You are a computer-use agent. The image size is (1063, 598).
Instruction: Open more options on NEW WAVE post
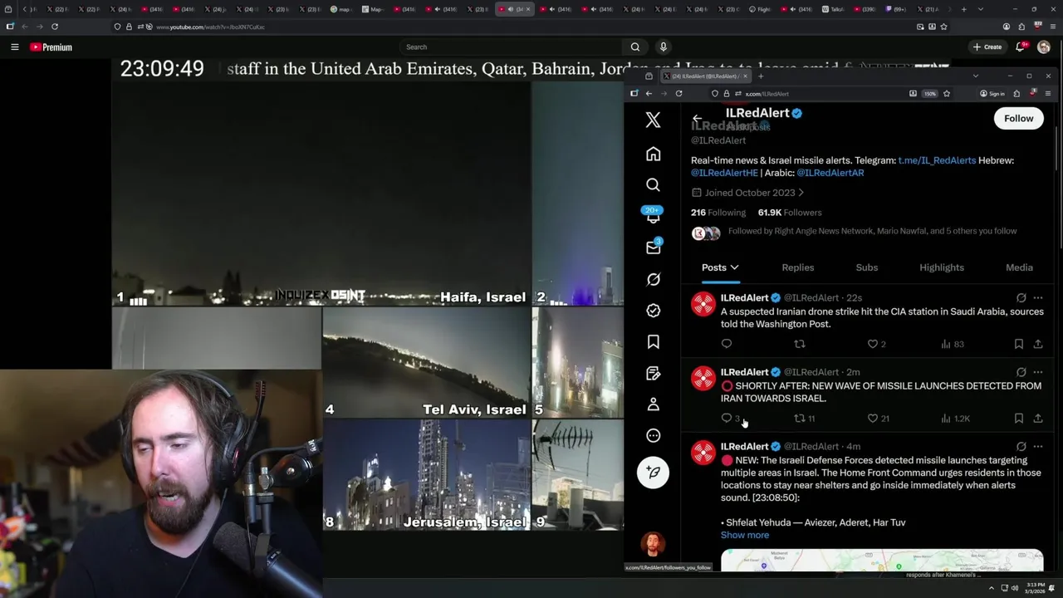[1038, 372]
